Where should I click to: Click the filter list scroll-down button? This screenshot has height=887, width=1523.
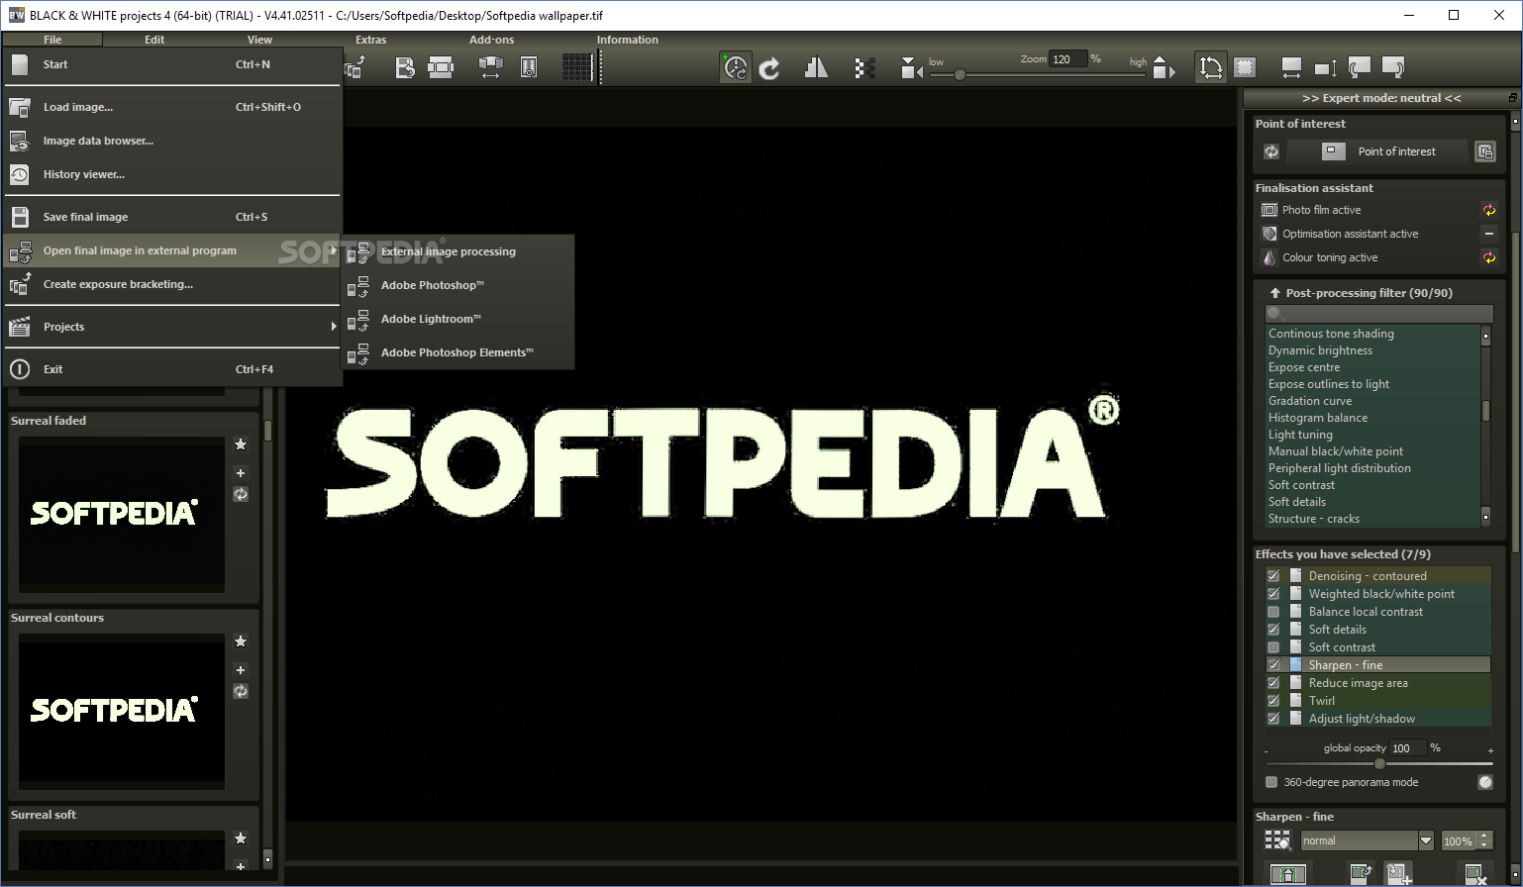[x=1485, y=518]
